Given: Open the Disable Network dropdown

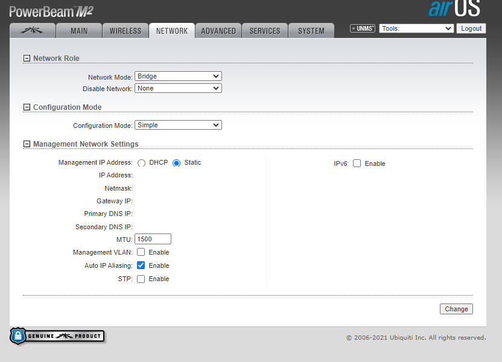Looking at the screenshot, I should click(178, 88).
